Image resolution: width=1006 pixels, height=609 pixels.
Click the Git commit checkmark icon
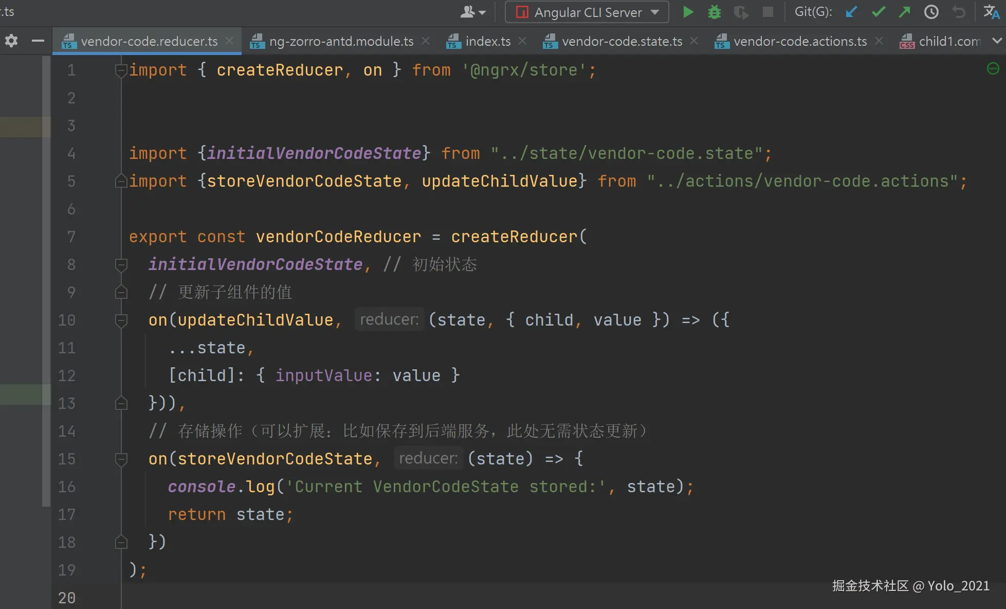point(878,12)
